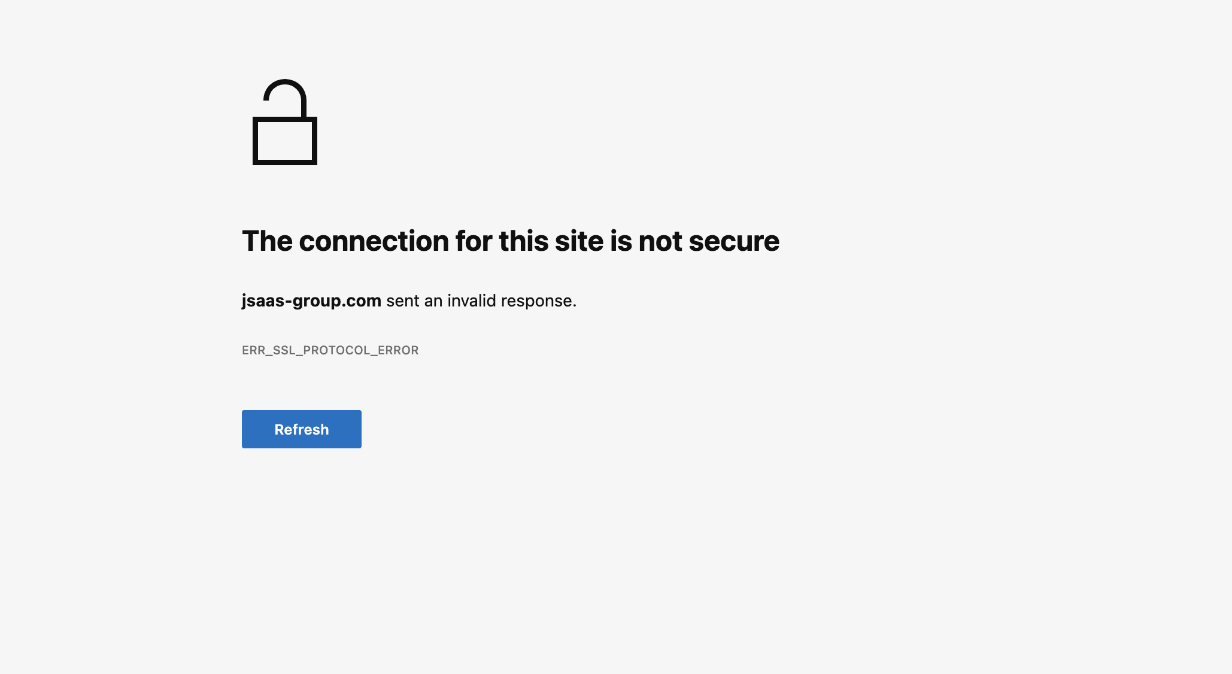
Task: Click the word 'connection' in the heading
Action: pyautogui.click(x=374, y=241)
